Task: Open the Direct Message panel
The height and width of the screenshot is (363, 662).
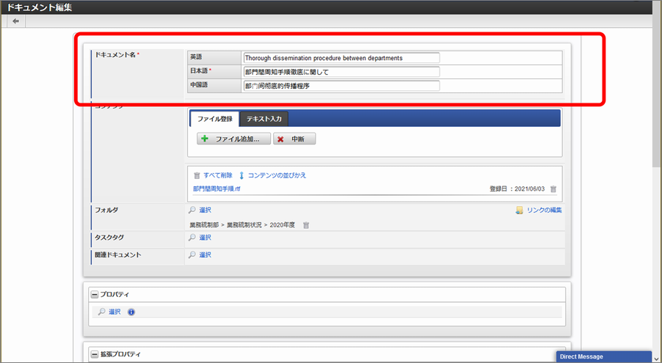Action: coord(604,356)
